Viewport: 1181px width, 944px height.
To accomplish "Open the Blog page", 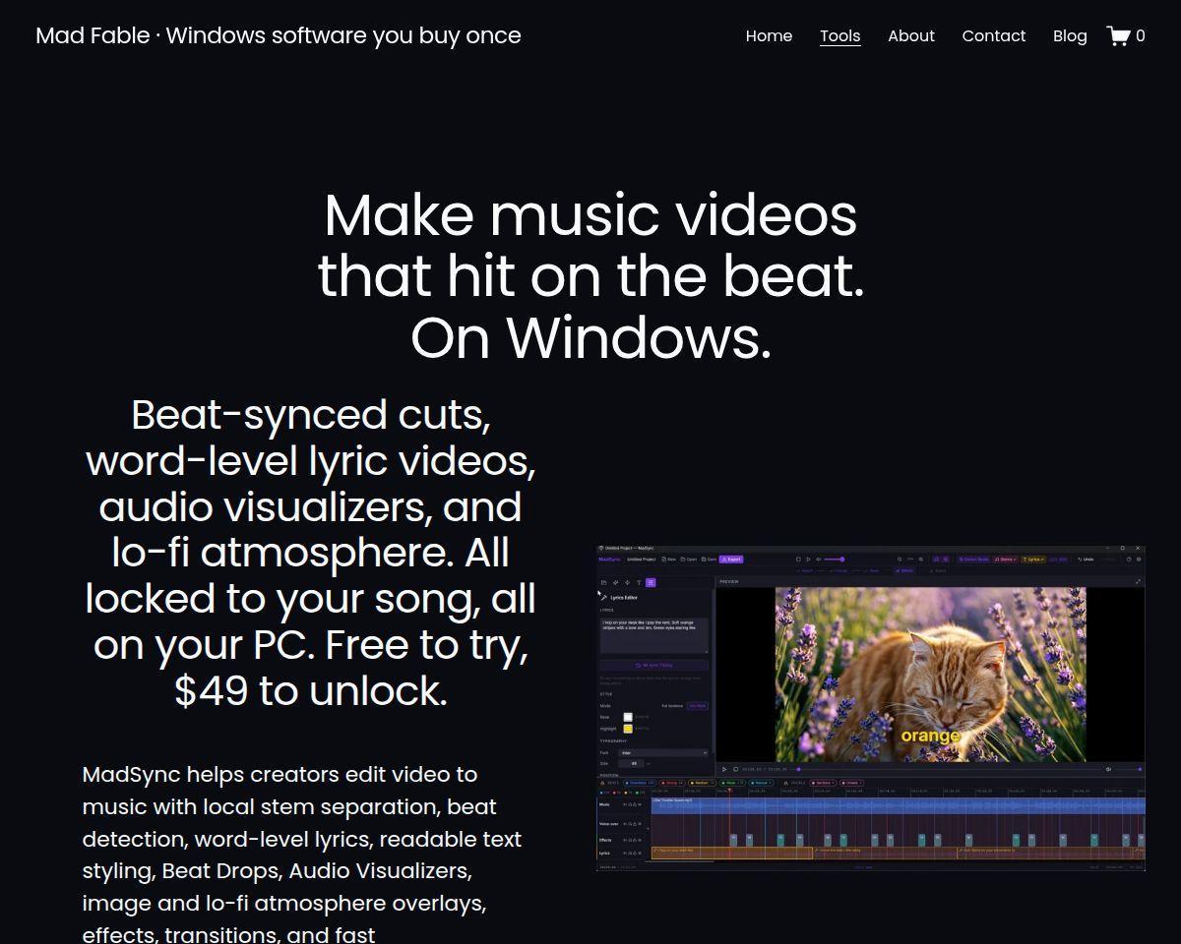I will point(1070,36).
